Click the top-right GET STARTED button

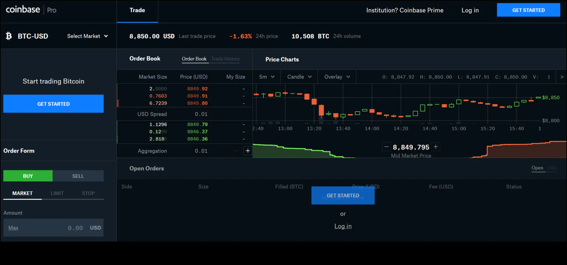(528, 10)
